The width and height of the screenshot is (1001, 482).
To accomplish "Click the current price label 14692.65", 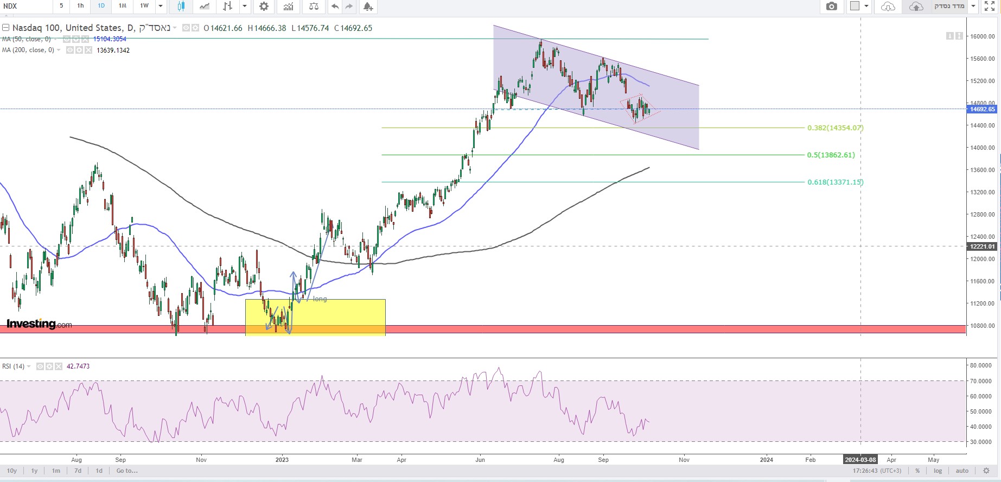I will pyautogui.click(x=983, y=109).
